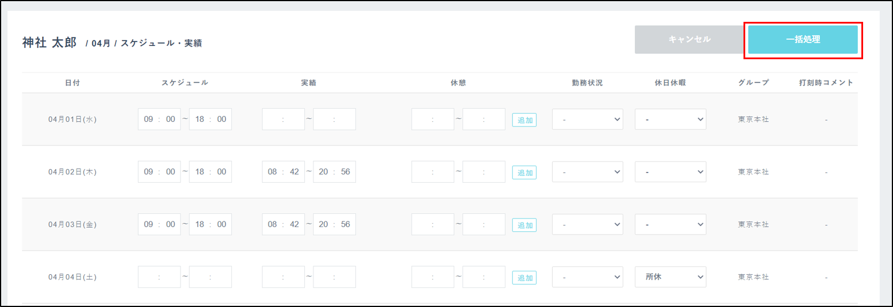Focus 休憩 end field on 04月01日
The width and height of the screenshot is (893, 307).
pyautogui.click(x=484, y=119)
